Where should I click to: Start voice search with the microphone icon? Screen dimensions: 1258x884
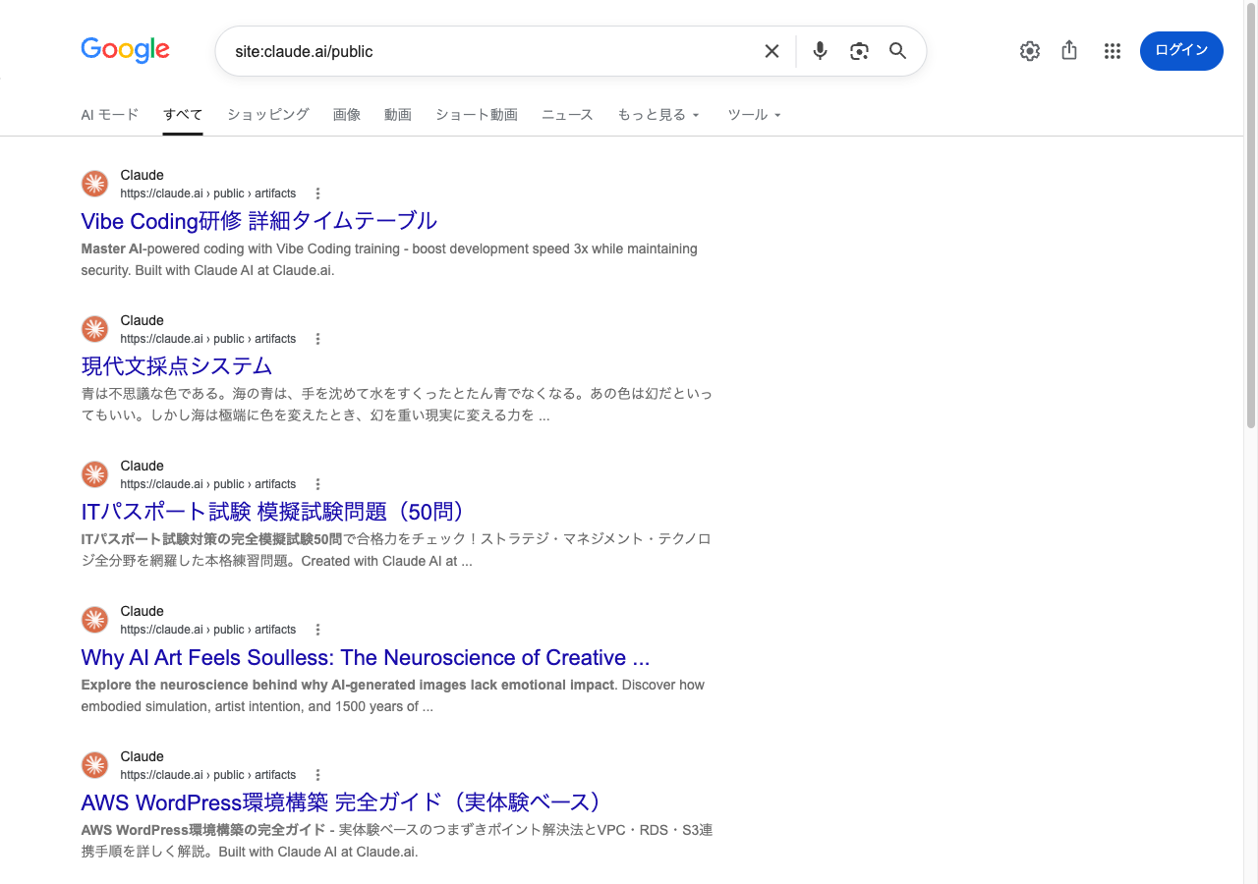[x=820, y=51]
